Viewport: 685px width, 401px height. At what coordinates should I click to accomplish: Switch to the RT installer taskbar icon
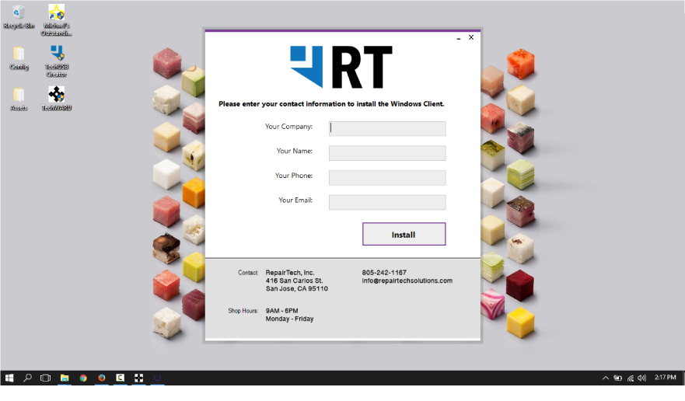[x=157, y=378]
